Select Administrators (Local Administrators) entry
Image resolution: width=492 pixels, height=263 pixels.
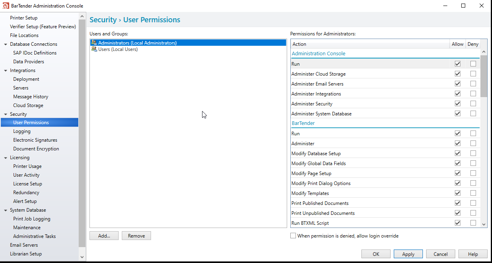coord(188,43)
